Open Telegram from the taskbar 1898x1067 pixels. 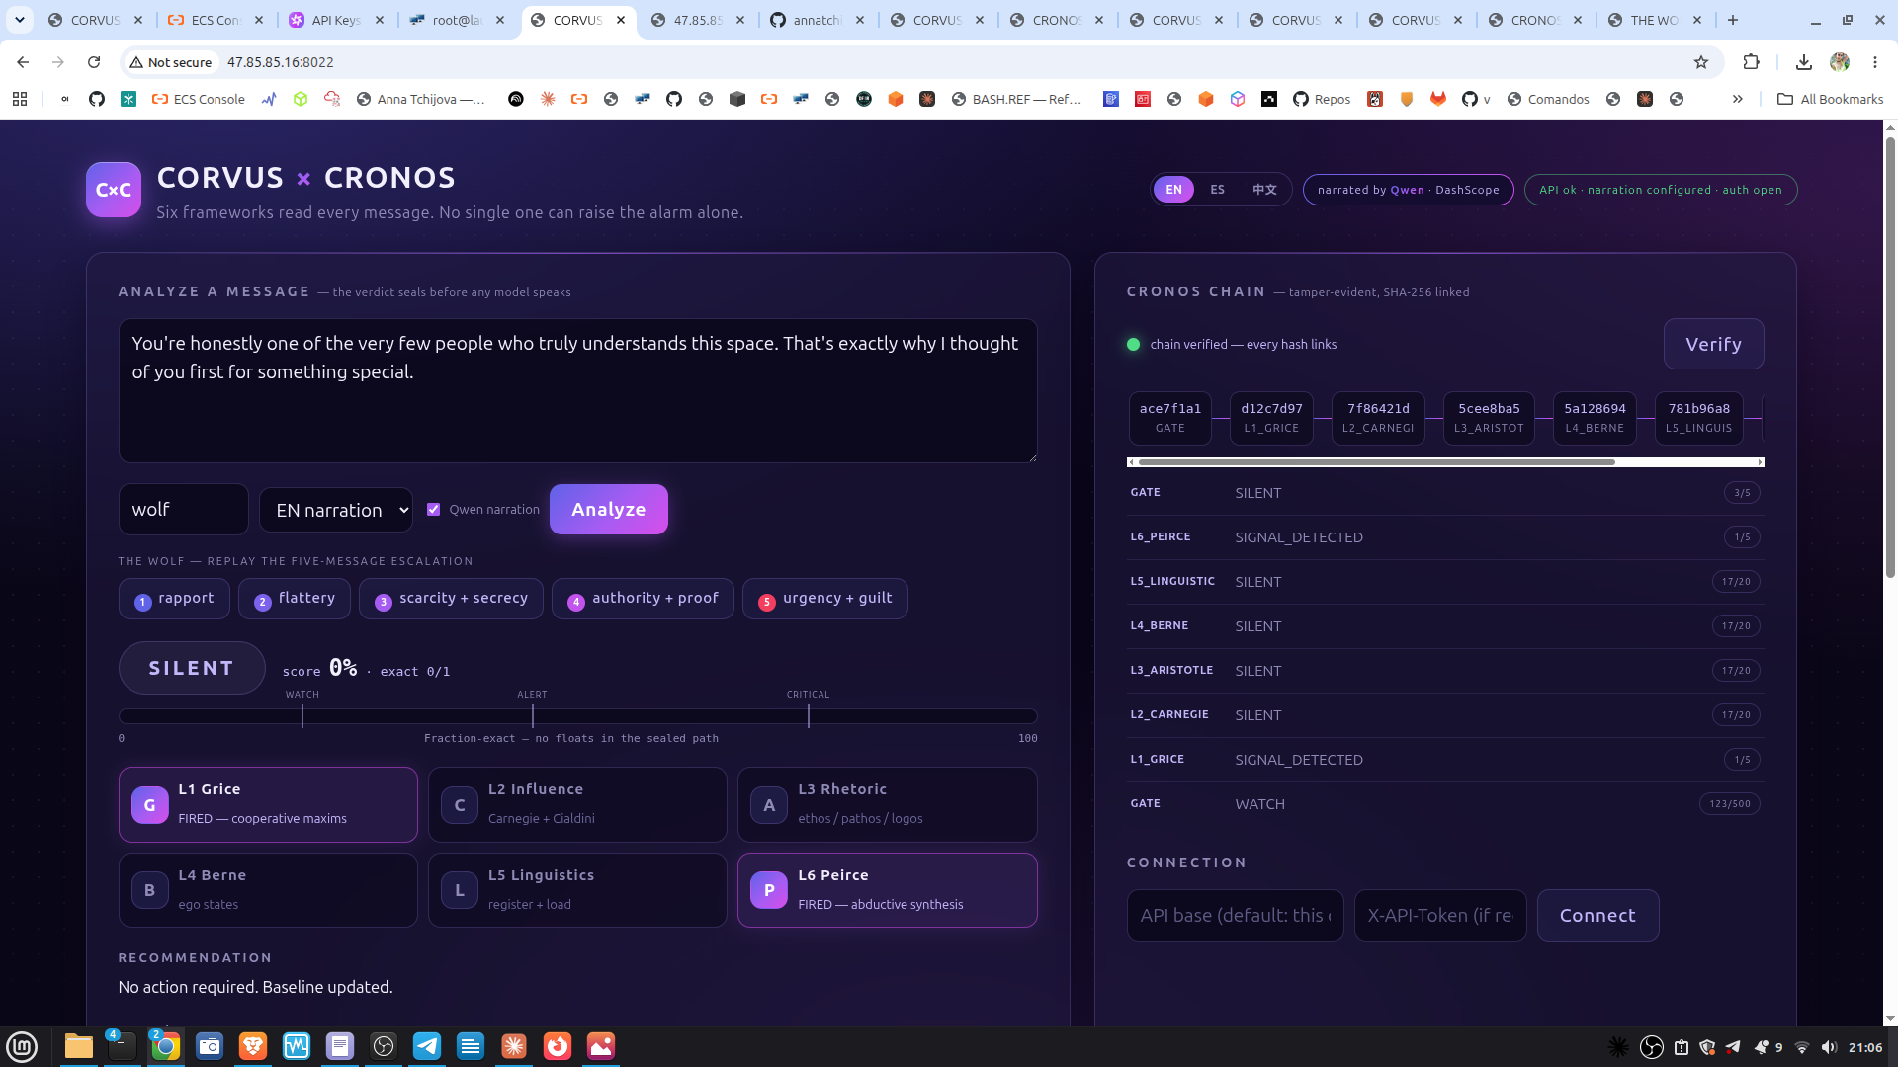pyautogui.click(x=427, y=1046)
